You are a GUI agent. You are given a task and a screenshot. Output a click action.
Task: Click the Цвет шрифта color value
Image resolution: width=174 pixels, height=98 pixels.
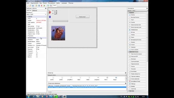[x=39, y=22]
